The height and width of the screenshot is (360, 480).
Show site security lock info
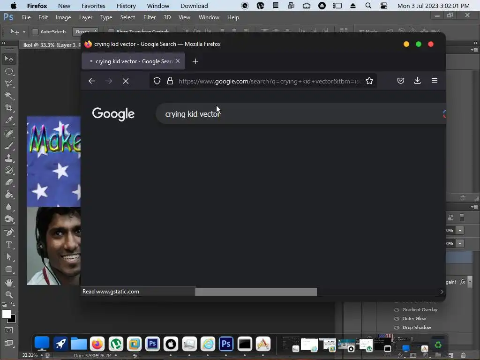coord(170,81)
